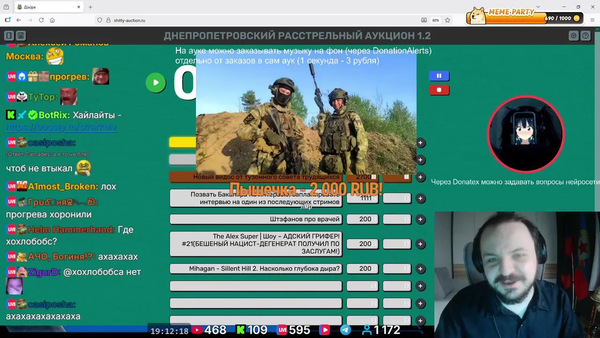Click the ZigurD chat username
600x338 pixels.
click(x=44, y=272)
